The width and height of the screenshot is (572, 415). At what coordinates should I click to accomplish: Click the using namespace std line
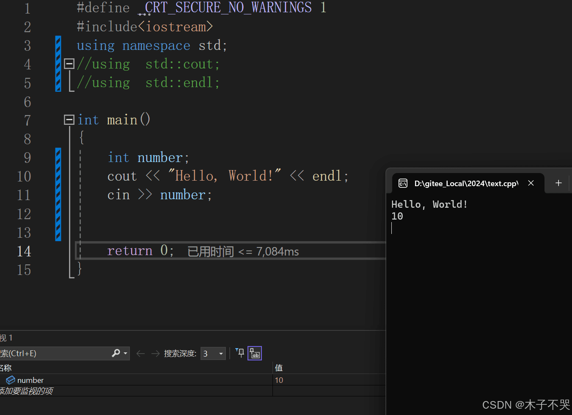(x=152, y=45)
